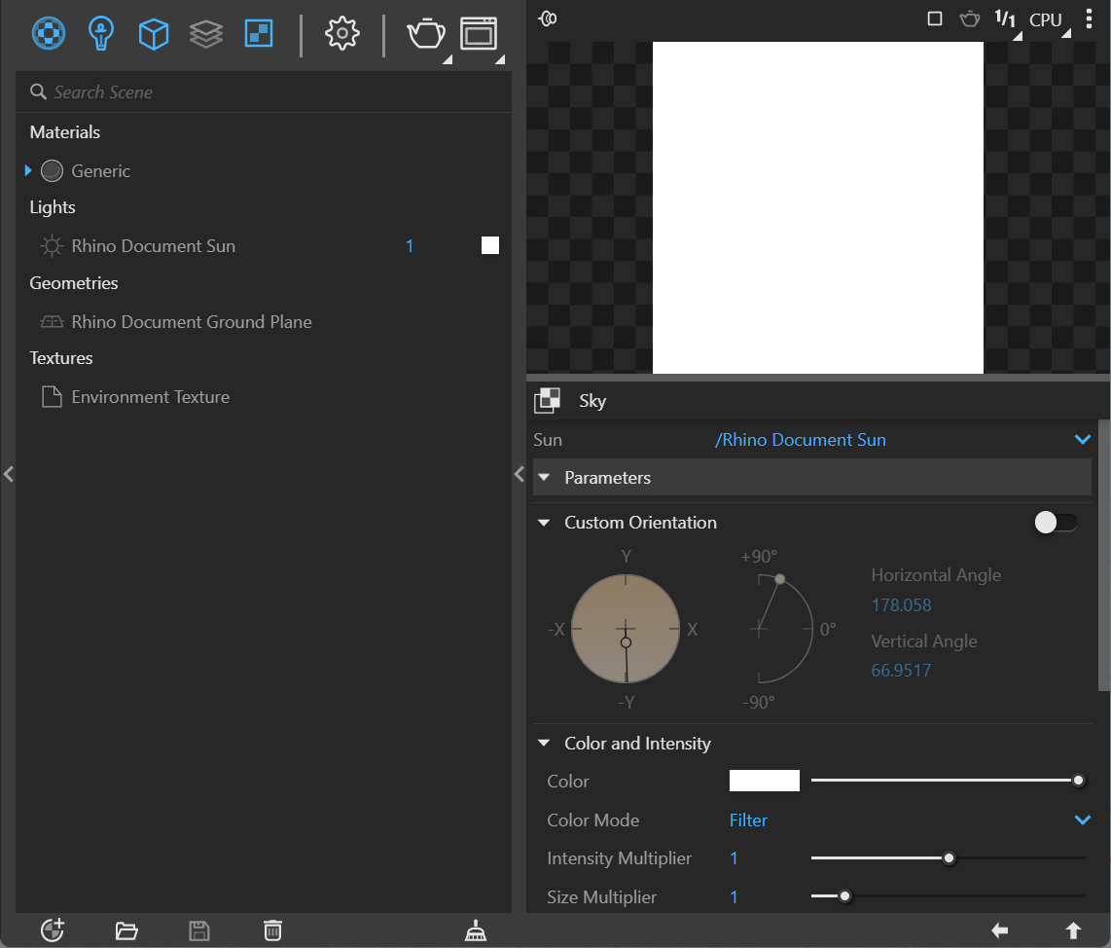Toggle the Custom Orientation switch

1055,523
